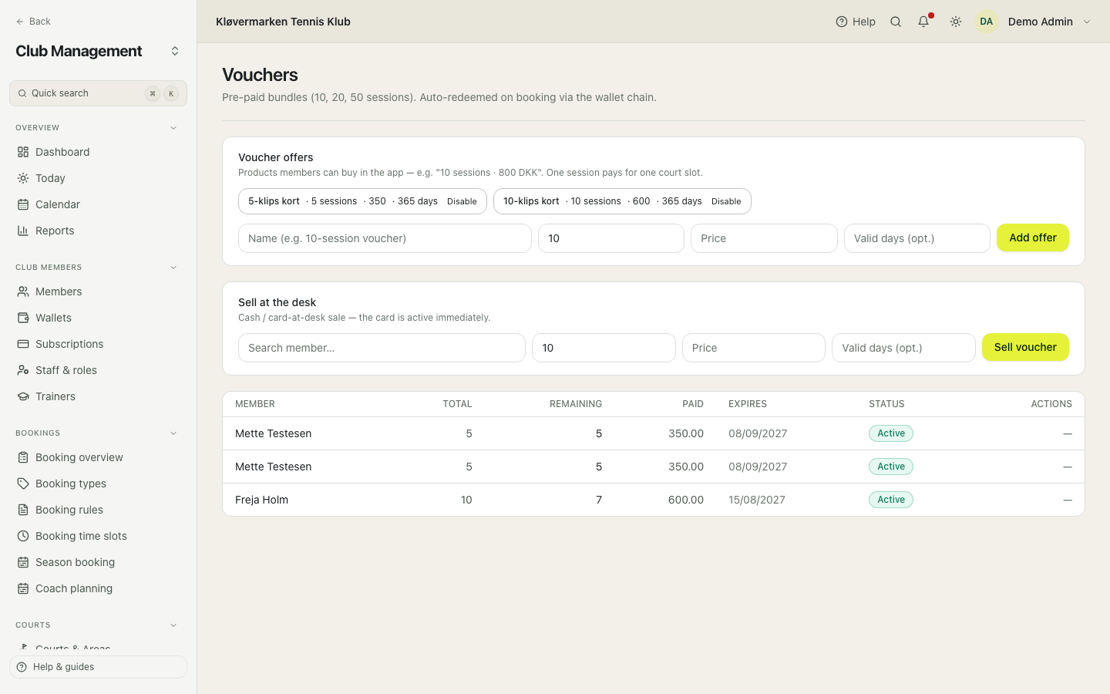The image size is (1110, 694).
Task: Collapse the Overview section chevron
Action: click(x=173, y=128)
